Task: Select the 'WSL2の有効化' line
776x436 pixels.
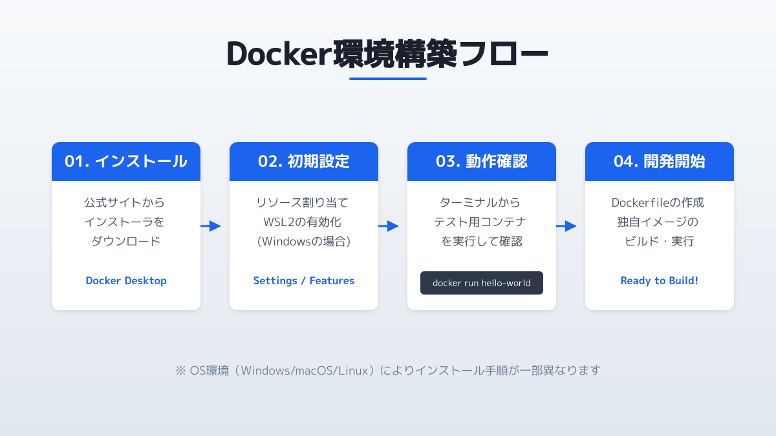Action: (x=303, y=222)
